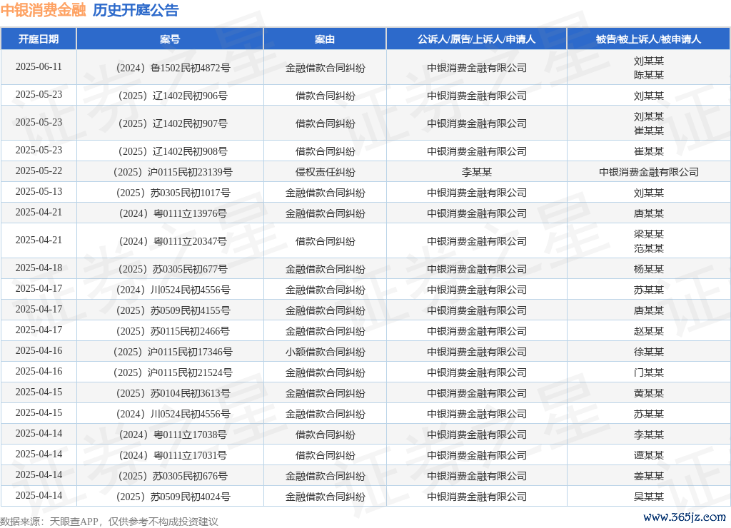Image resolution: width=731 pixels, height=528 pixels.
Task: Click the 侵权责任纠纷 case cause cell
Action: (x=325, y=173)
